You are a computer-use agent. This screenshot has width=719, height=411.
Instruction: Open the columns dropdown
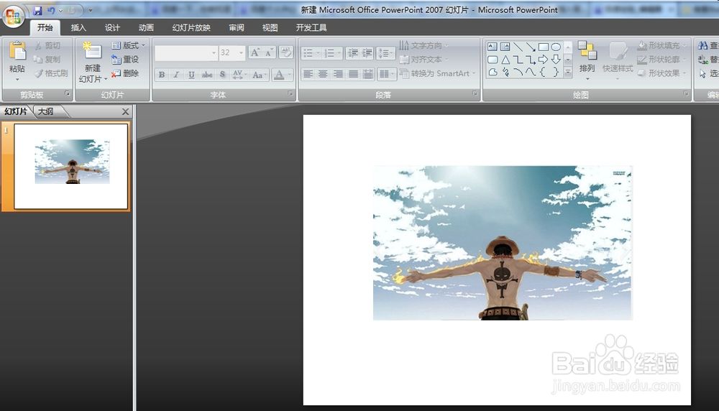387,74
